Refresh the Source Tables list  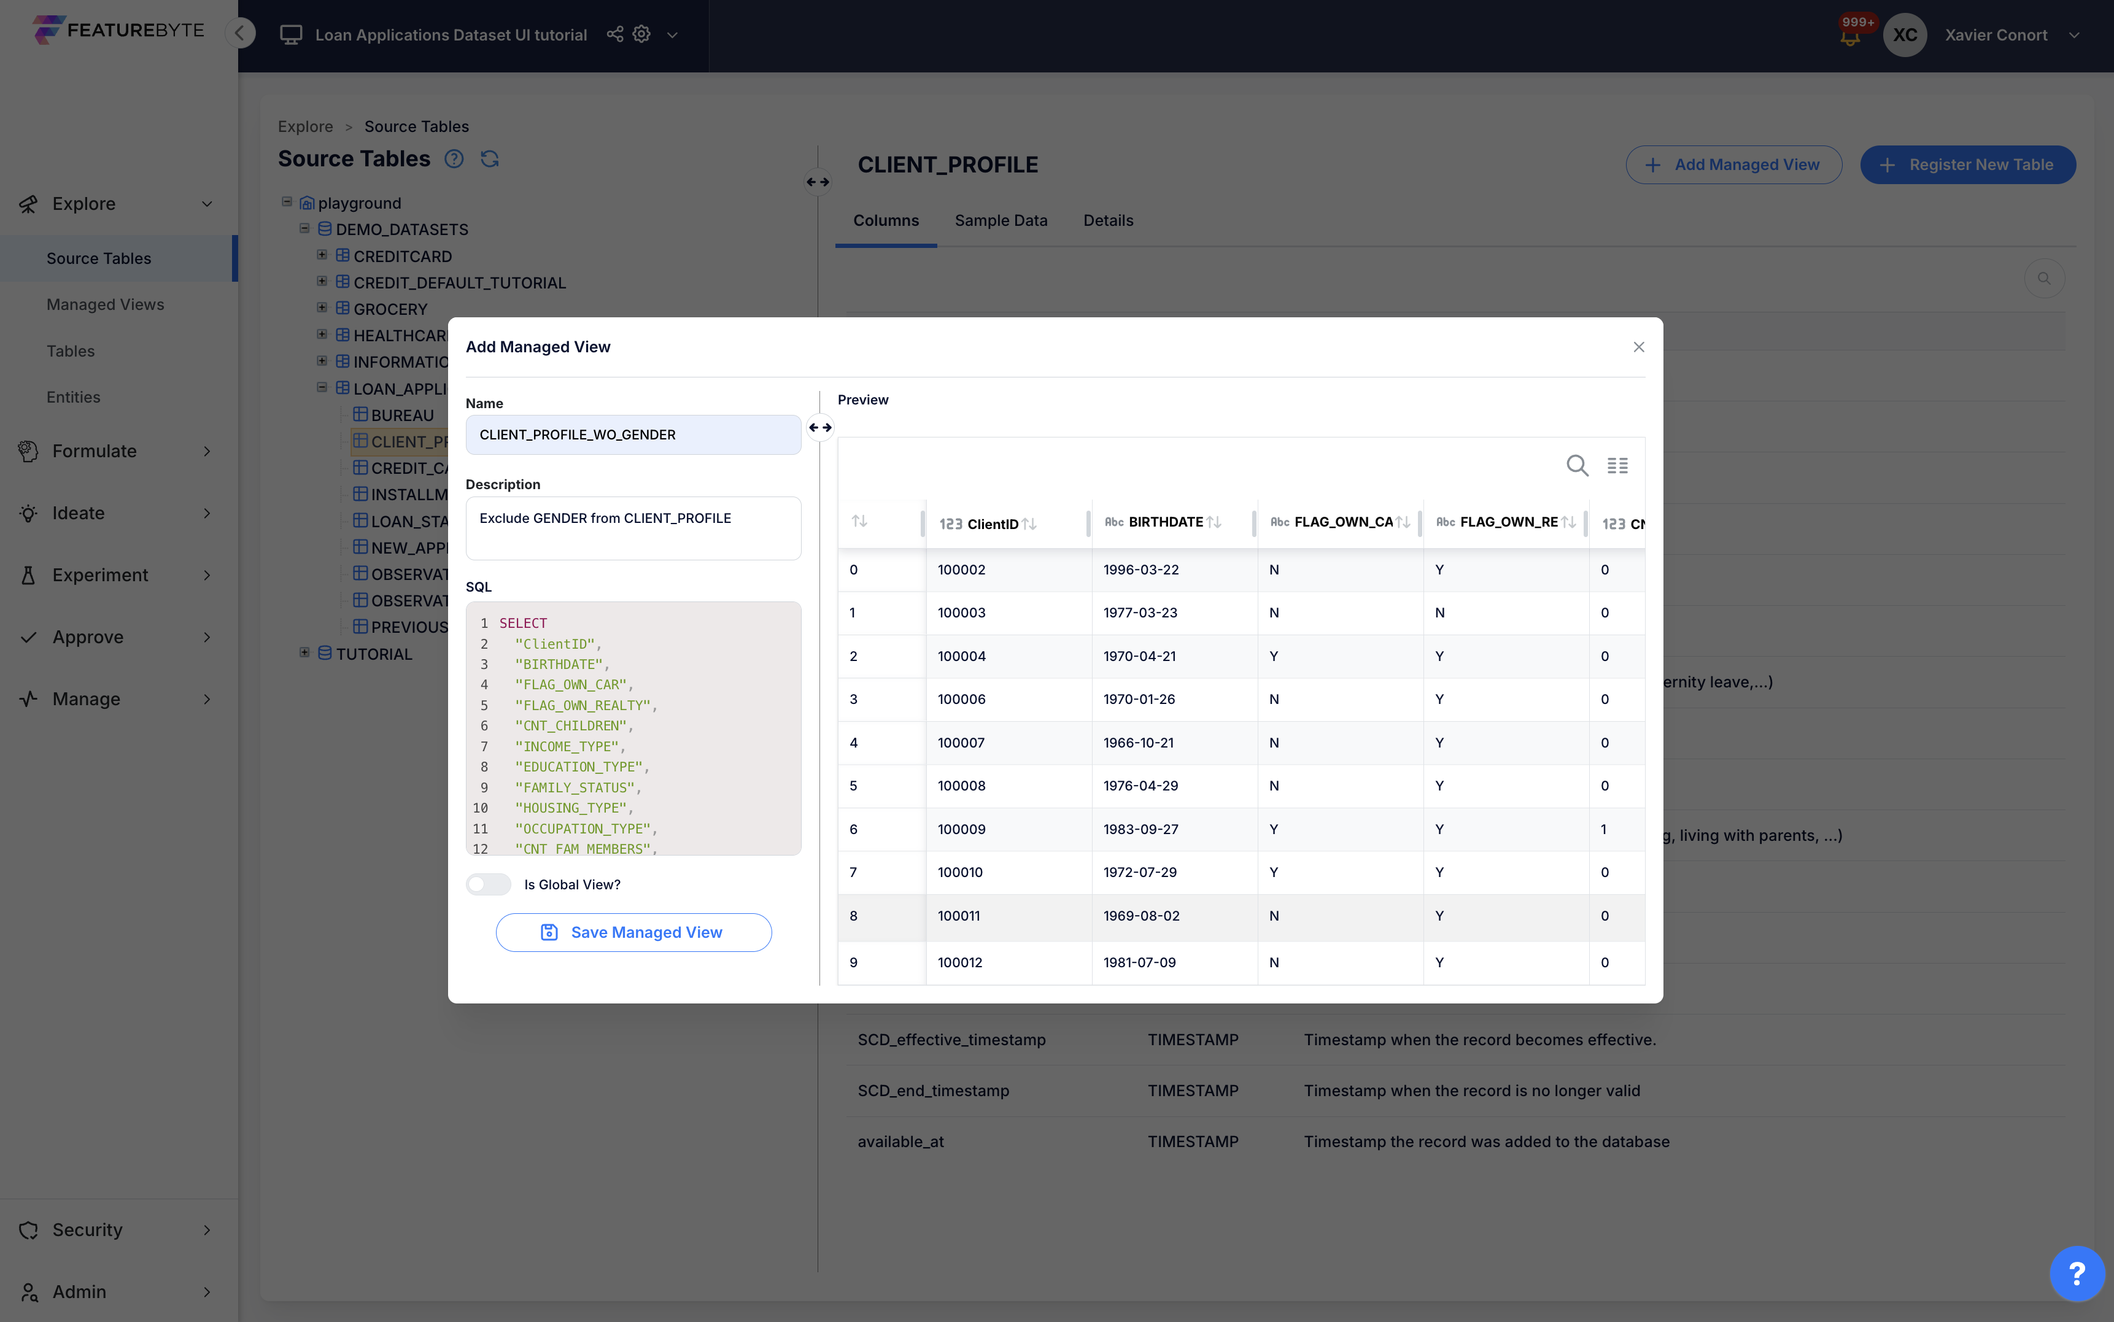click(490, 159)
